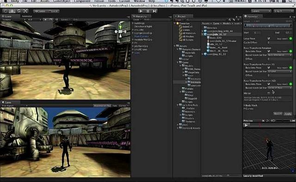
Task: Click the pivot icon in Preview bar
Action: click(268, 121)
